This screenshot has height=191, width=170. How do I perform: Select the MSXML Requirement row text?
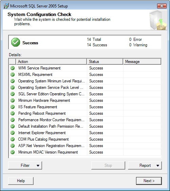[x=35, y=75]
